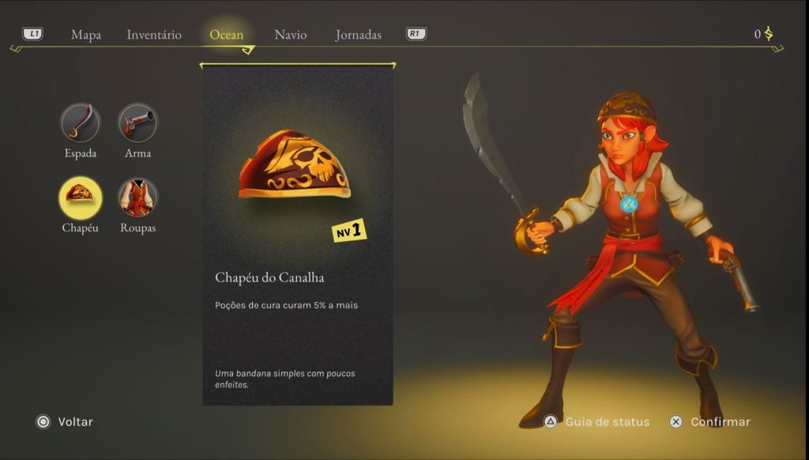Screen dimensions: 809x460
Task: Open the Inventário tab
Action: (x=154, y=35)
